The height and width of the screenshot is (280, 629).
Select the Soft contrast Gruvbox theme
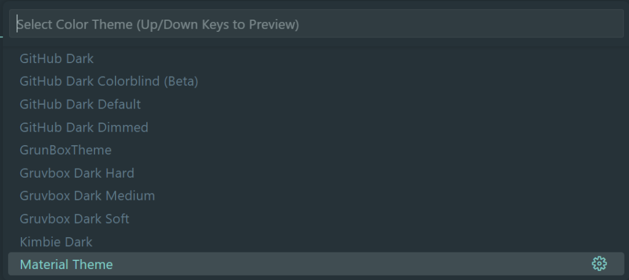[x=74, y=219]
